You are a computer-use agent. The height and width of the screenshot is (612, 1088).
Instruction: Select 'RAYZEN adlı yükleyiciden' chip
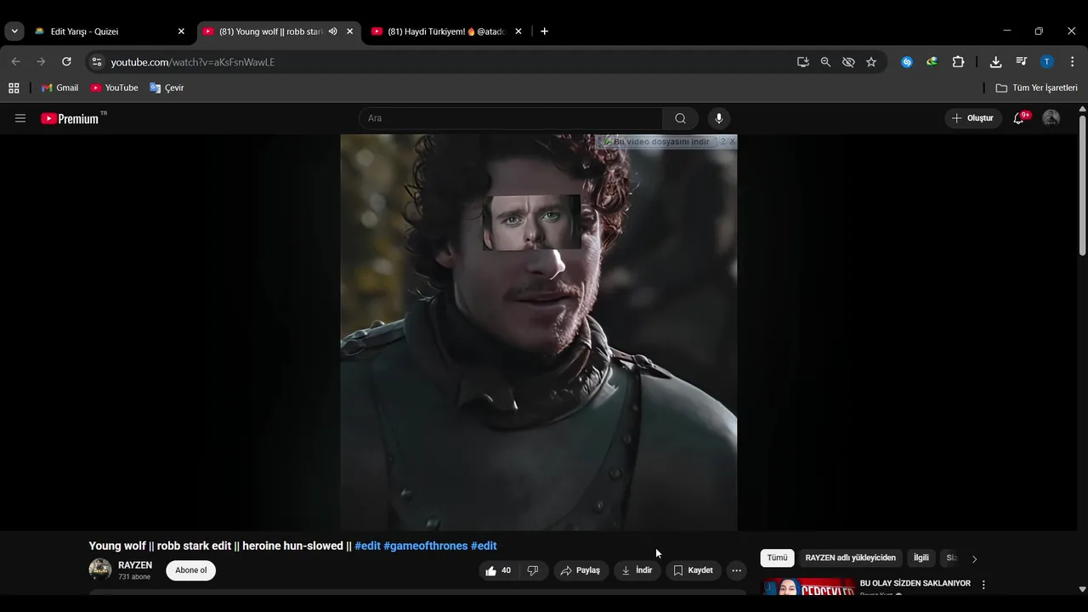851,558
